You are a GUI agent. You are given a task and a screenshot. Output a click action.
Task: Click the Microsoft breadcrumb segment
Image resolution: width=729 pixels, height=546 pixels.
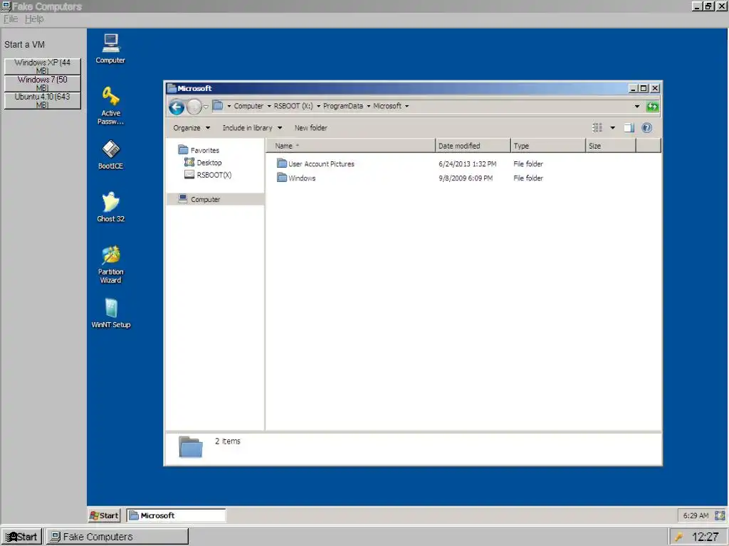387,107
